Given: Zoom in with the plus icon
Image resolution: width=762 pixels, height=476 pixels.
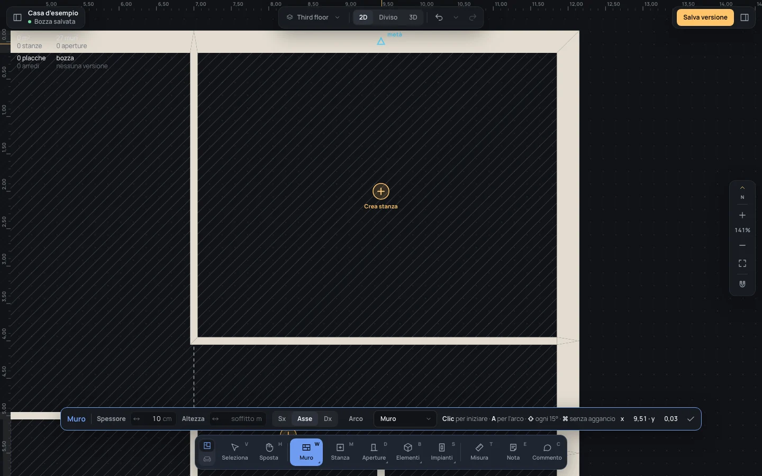Looking at the screenshot, I should coord(742,215).
